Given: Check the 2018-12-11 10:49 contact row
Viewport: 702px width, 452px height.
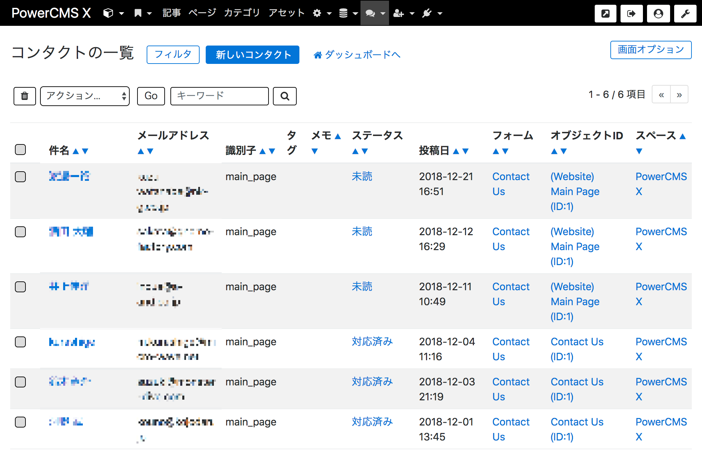Looking at the screenshot, I should (20, 287).
